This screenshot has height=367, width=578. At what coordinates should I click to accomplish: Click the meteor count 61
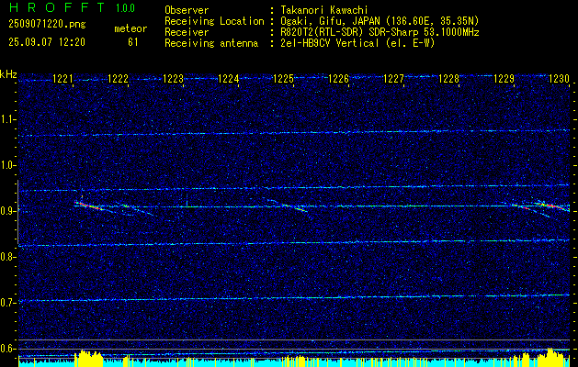click(x=133, y=42)
